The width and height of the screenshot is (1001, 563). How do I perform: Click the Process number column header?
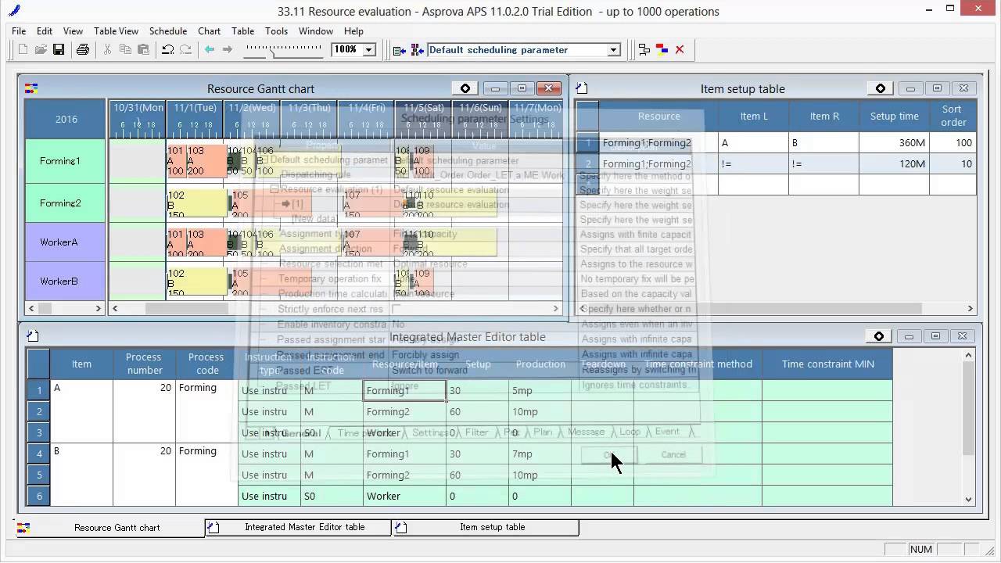click(144, 364)
